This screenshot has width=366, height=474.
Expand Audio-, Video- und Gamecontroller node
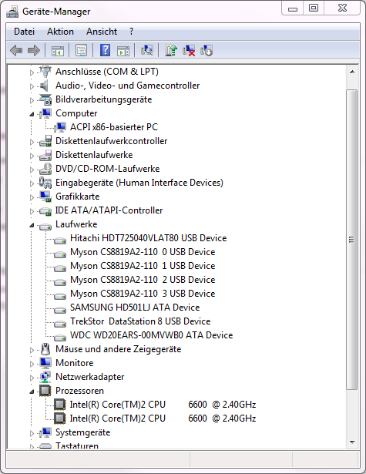(32, 86)
